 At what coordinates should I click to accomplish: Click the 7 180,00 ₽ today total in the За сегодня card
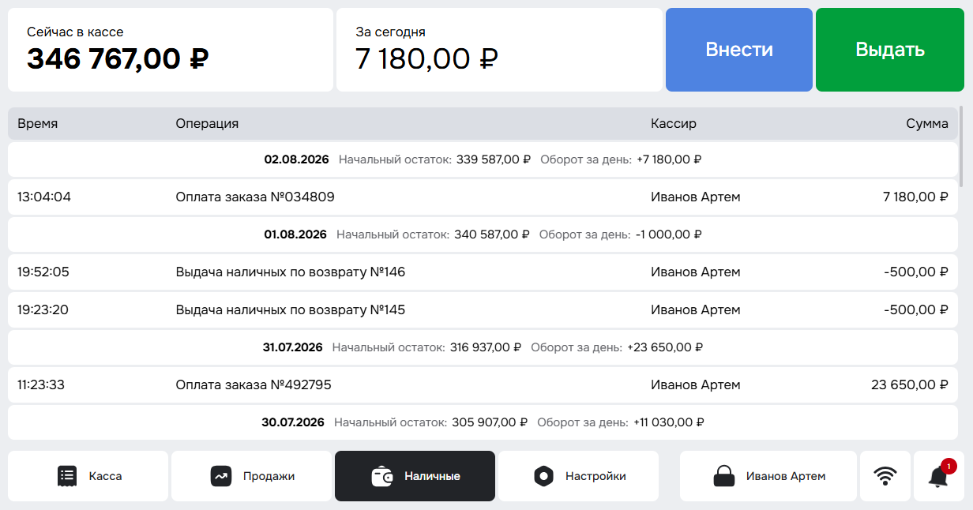click(x=426, y=59)
